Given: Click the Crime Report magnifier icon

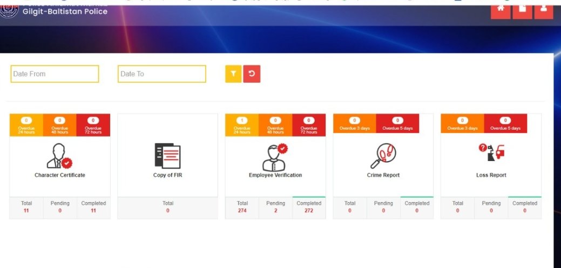Looking at the screenshot, I should [x=383, y=156].
